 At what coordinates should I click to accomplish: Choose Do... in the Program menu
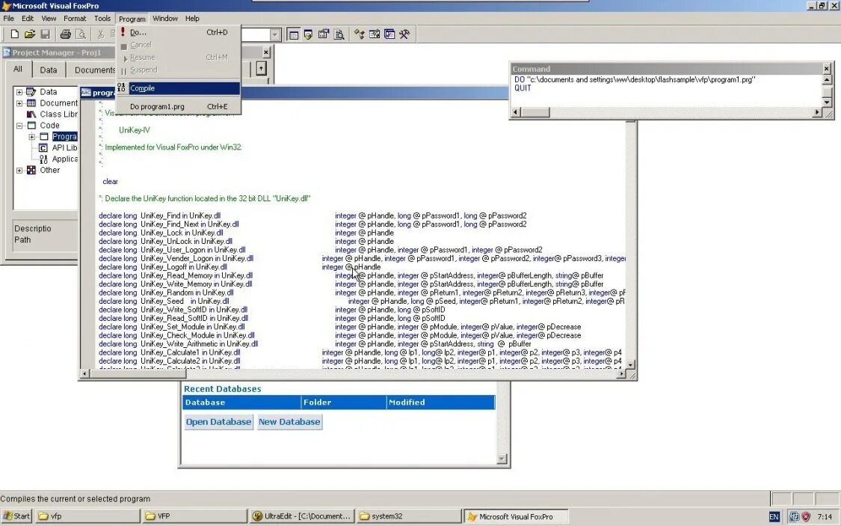point(179,32)
